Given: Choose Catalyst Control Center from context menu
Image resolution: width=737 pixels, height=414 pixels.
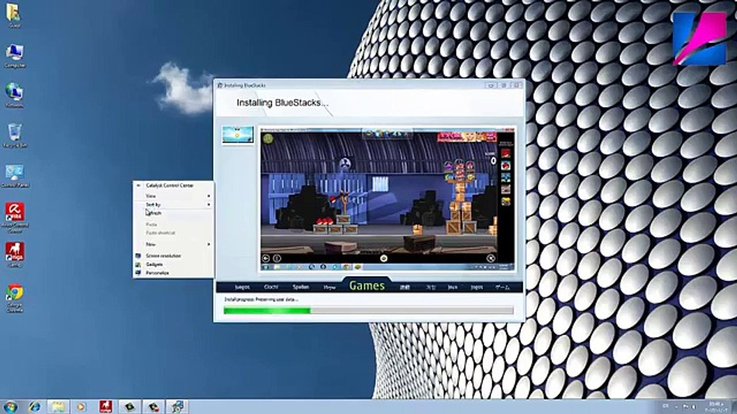Looking at the screenshot, I should click(x=173, y=186).
